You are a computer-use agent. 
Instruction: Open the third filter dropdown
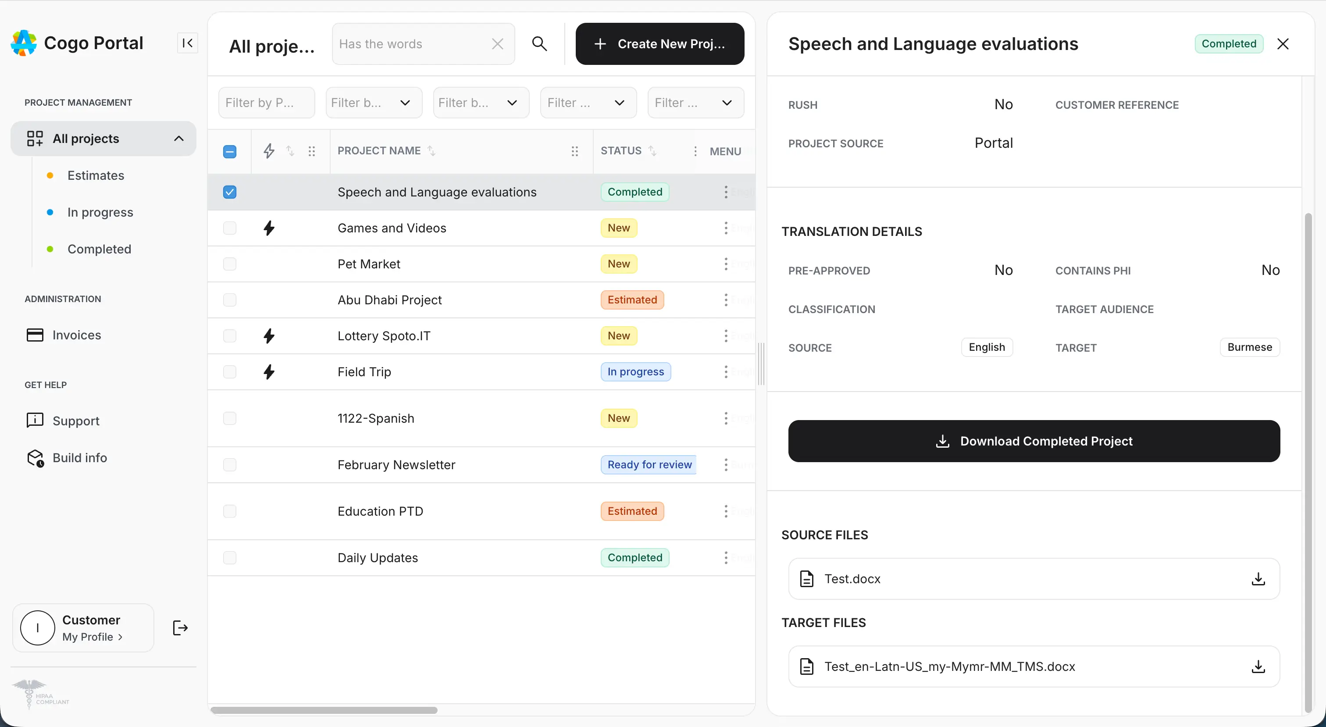point(481,103)
